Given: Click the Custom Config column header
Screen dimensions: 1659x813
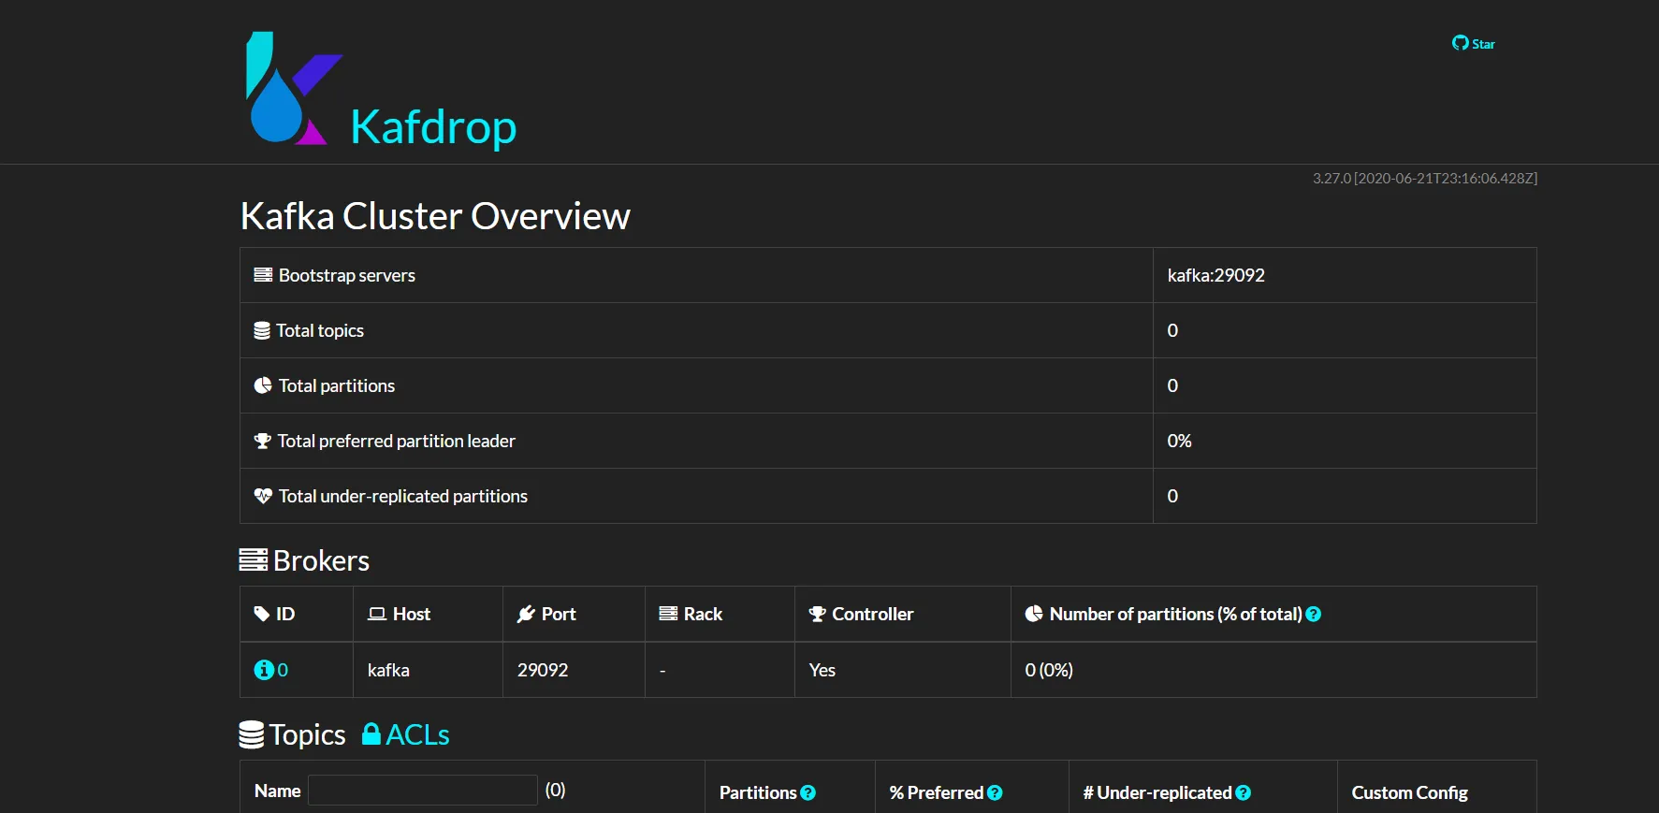Looking at the screenshot, I should [1410, 792].
